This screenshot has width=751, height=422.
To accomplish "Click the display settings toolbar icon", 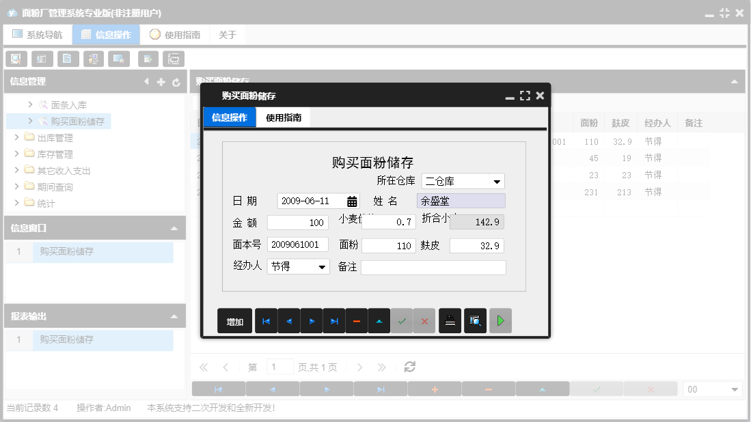I will (120, 59).
